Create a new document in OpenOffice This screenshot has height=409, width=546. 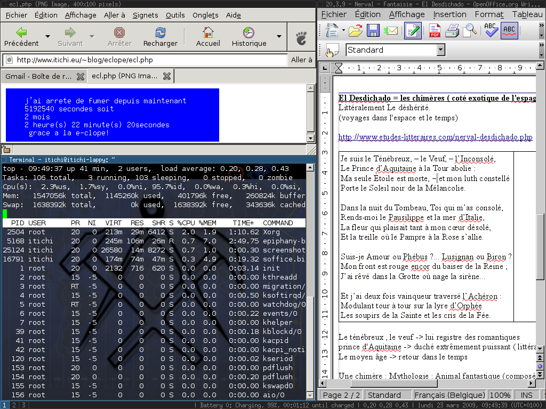coord(332,30)
